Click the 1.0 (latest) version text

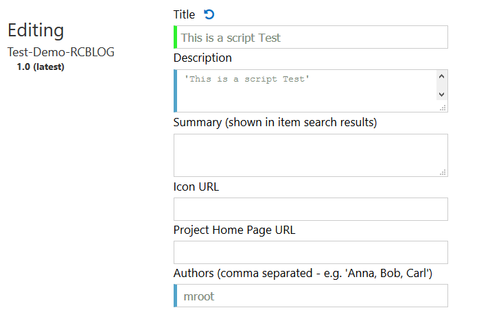click(x=40, y=67)
